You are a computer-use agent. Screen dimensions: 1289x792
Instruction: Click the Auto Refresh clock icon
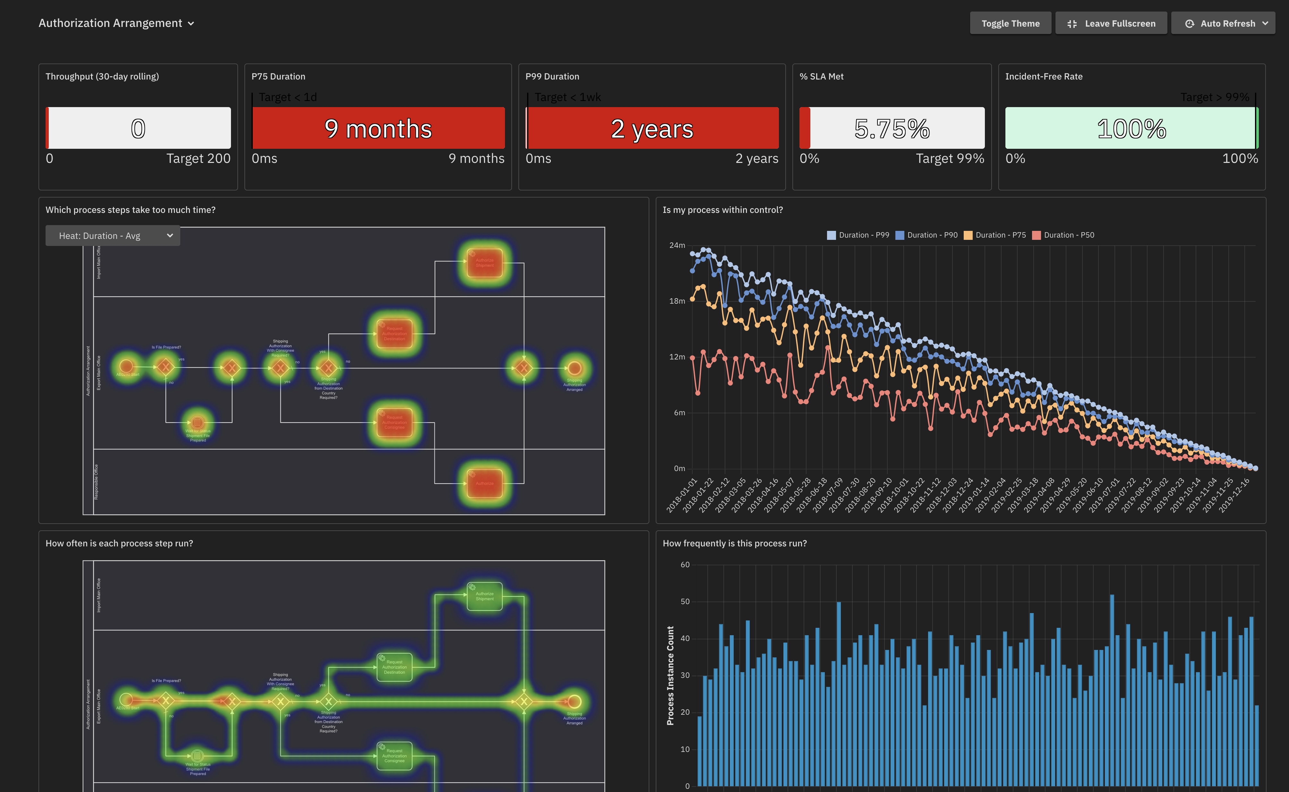tap(1190, 24)
